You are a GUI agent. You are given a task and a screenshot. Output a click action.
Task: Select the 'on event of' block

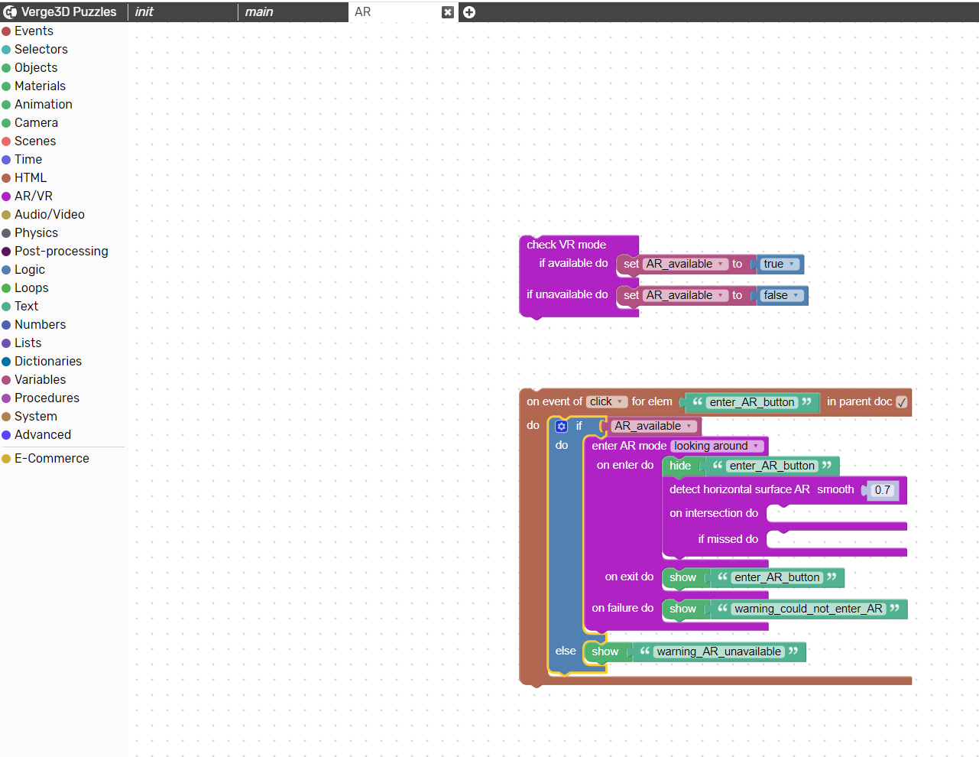point(554,401)
